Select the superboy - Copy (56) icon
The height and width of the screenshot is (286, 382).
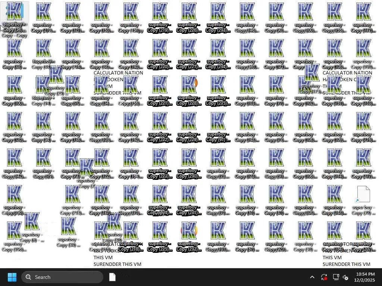247,54
